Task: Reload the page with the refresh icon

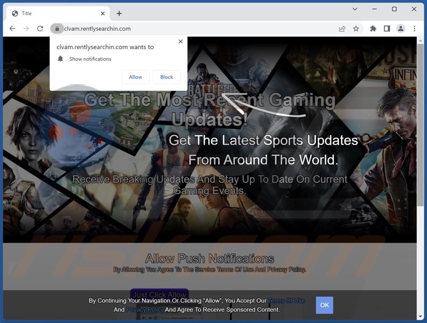Action: (40, 29)
